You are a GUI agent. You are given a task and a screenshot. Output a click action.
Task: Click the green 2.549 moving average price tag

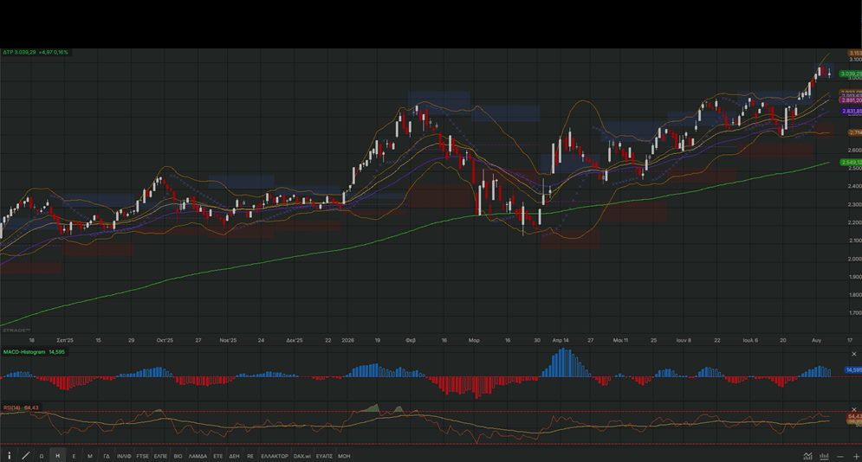(851, 163)
